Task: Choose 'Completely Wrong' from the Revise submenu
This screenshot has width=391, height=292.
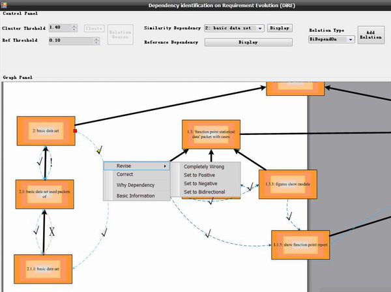Action: coord(204,167)
